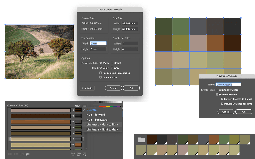The height and width of the screenshot is (159, 255).
Task: Enable the Delete Raster checkbox
Action: tap(101, 78)
